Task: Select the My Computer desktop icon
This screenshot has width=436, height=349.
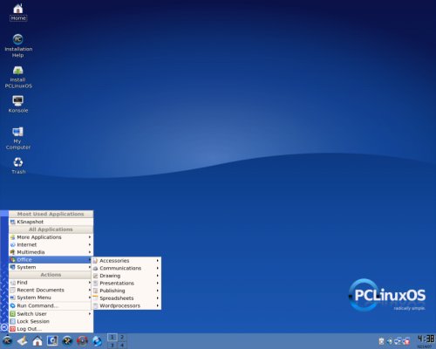Action: 18,138
